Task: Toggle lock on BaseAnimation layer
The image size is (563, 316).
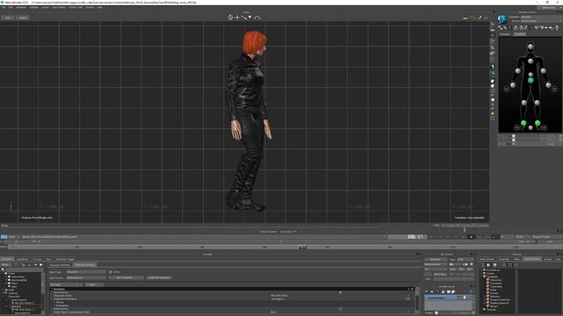Action: click(x=459, y=298)
